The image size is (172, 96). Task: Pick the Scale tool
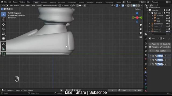(3, 34)
